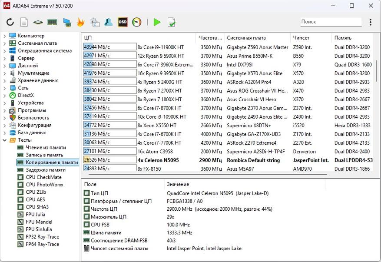Select the Core i9-11900K HT result row

[160, 47]
